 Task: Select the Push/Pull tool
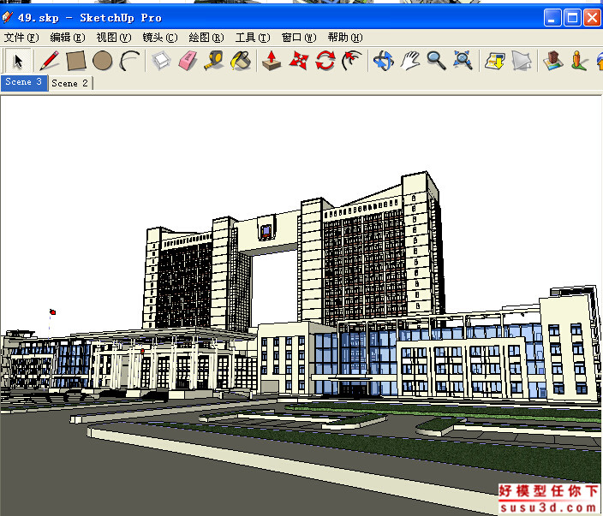pyautogui.click(x=272, y=61)
